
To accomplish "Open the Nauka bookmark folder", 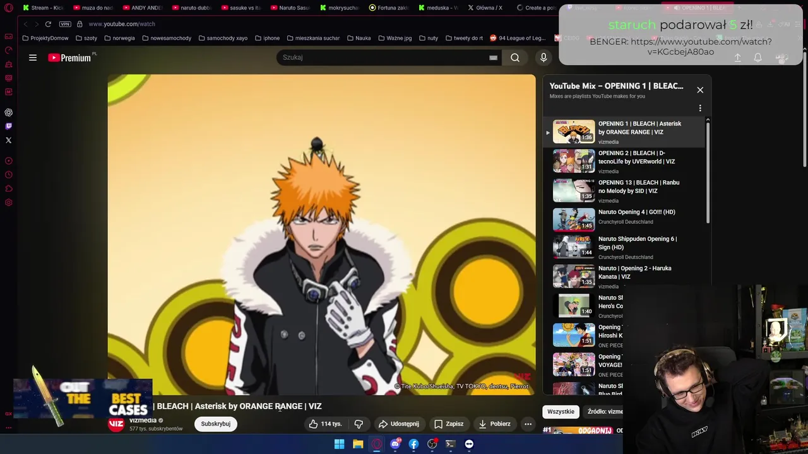I will (359, 38).
